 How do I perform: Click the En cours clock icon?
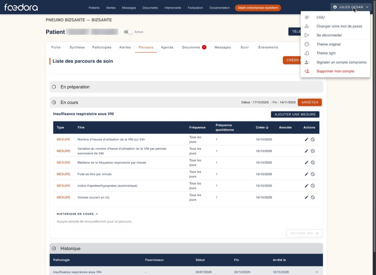click(54, 102)
